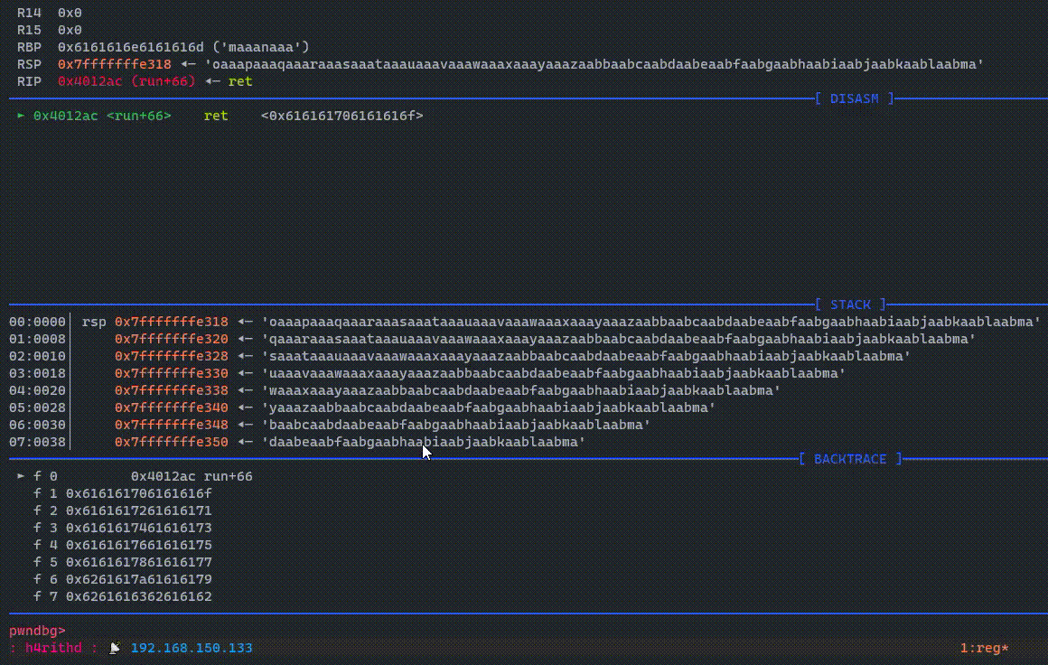Click the green current-instruction arrow in DISASM
Viewport: 1048px width, 665px height.
coord(21,116)
